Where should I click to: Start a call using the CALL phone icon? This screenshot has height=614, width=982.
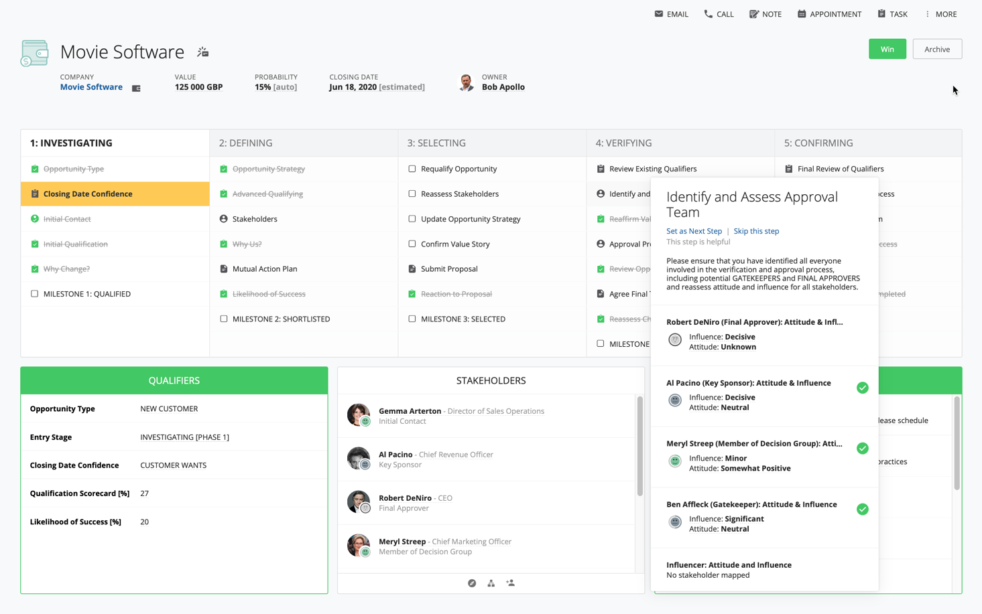point(707,13)
